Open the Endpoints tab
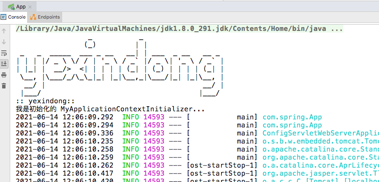 tap(45, 17)
